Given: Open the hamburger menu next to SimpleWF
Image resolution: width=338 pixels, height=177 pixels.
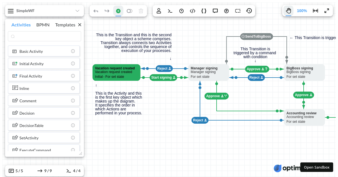Looking at the screenshot, I should (11, 11).
